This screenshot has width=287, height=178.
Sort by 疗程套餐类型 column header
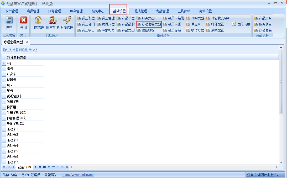pos(25,57)
